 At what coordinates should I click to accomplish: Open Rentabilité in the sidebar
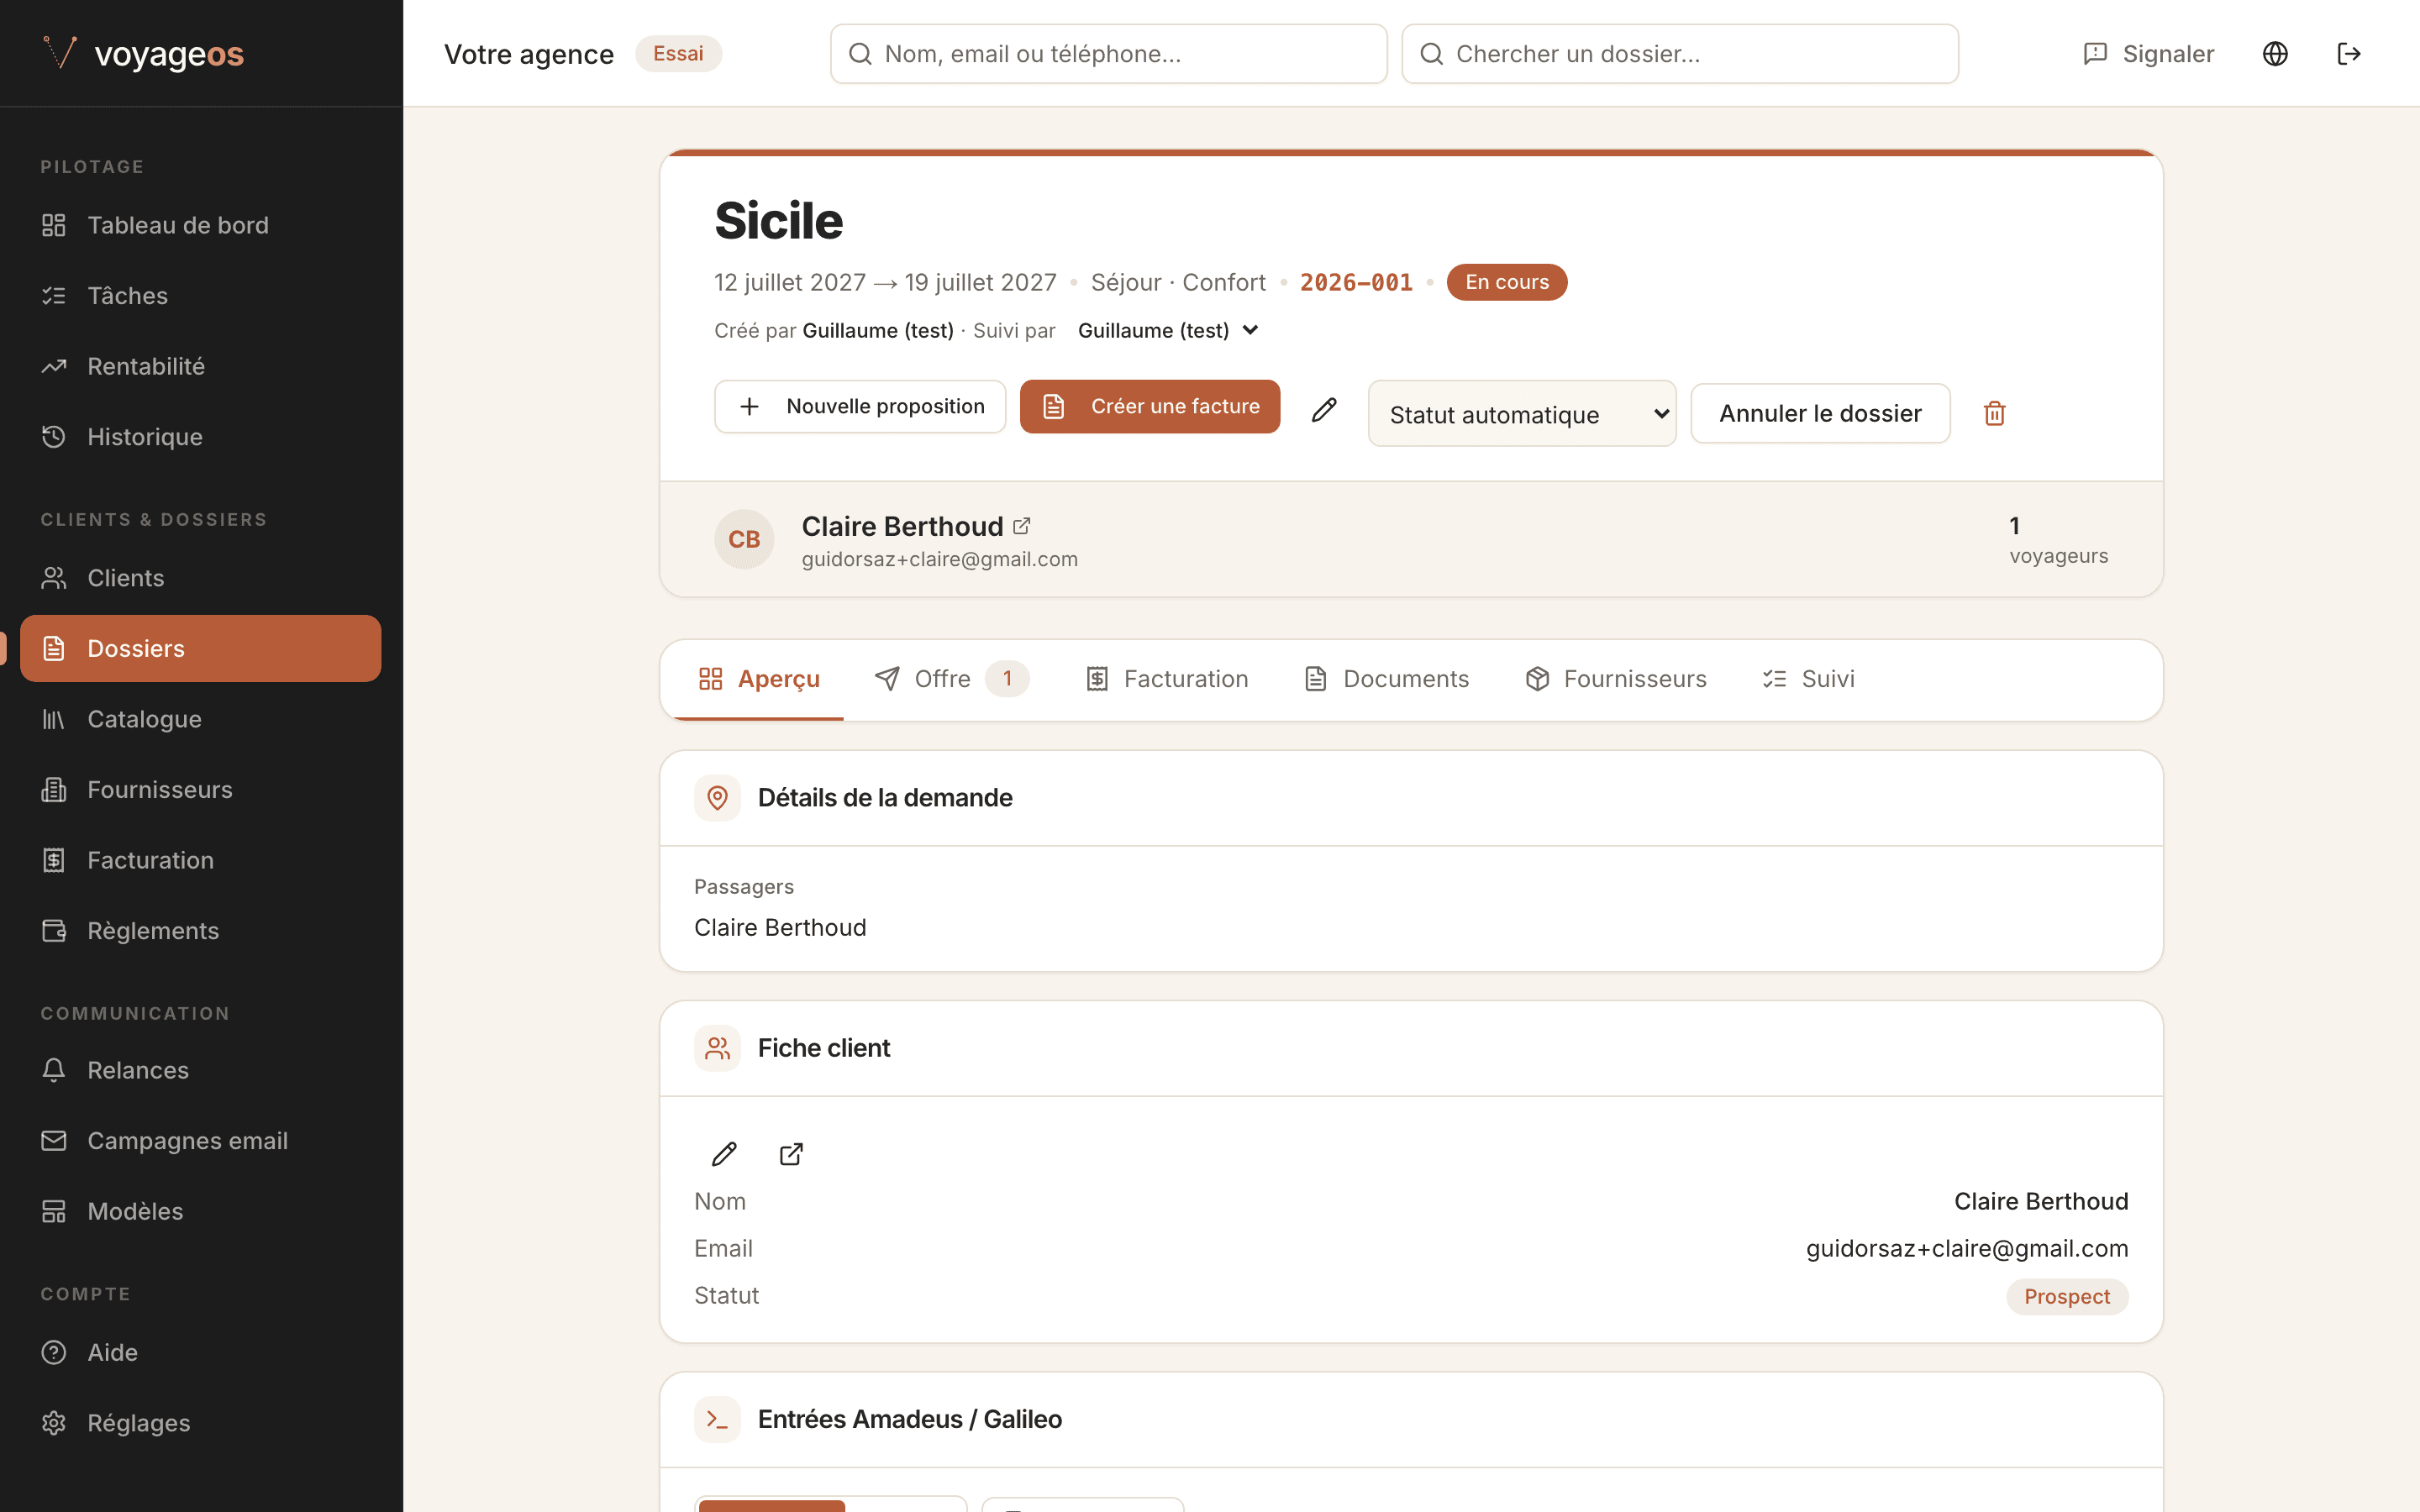(201, 366)
